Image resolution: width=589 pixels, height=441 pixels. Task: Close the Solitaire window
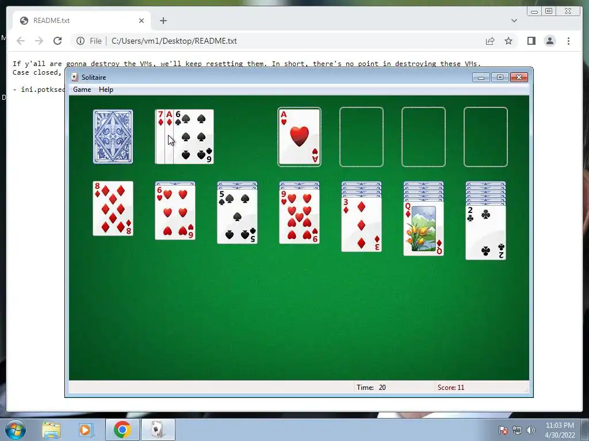pyautogui.click(x=519, y=78)
